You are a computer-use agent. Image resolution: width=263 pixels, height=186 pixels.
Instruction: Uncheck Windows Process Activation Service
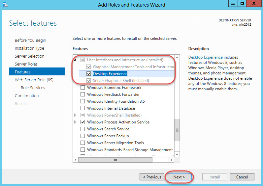click(x=83, y=122)
